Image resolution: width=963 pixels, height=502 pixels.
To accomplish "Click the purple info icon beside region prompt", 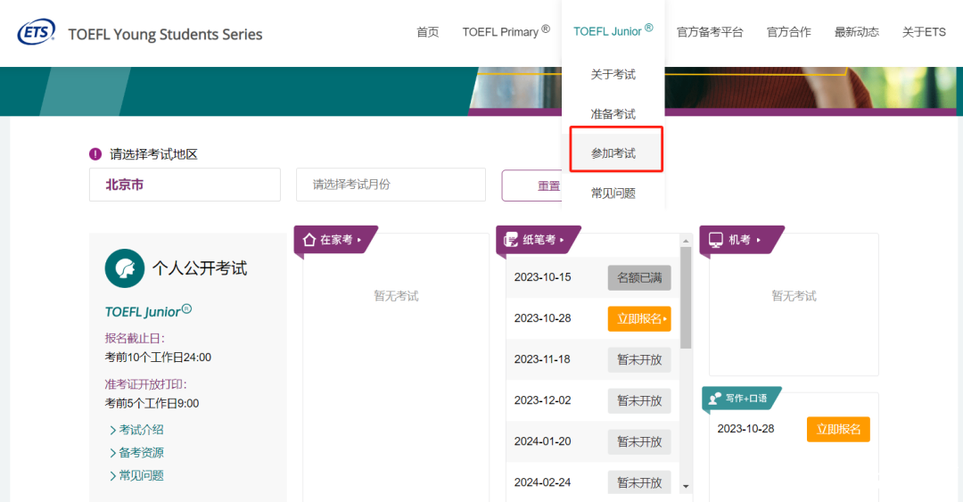I will tap(95, 154).
